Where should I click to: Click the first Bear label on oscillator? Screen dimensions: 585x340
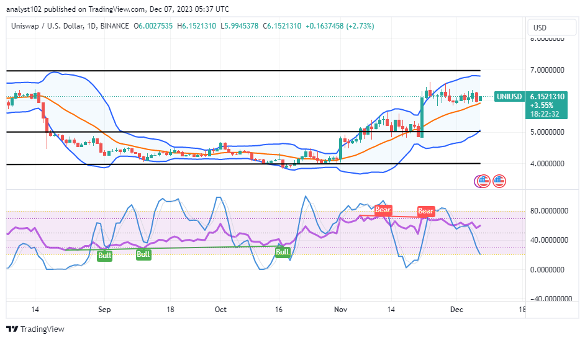383,210
